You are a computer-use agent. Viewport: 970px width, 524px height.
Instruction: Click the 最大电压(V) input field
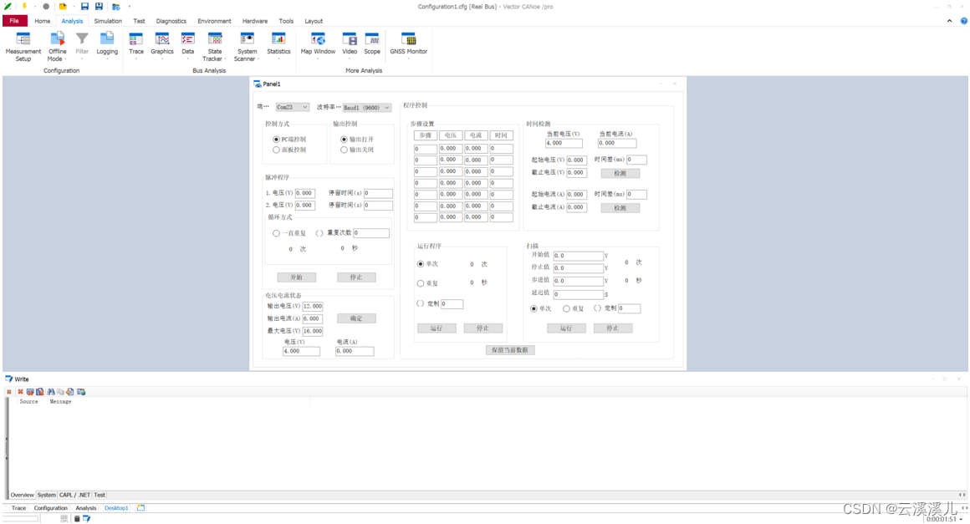coord(313,331)
